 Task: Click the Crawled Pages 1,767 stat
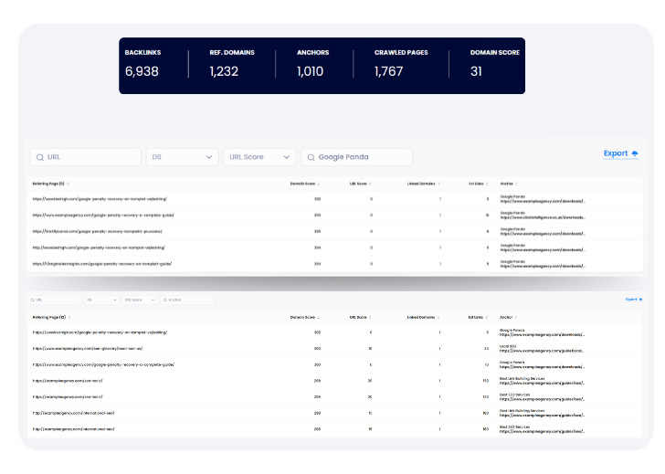(400, 64)
